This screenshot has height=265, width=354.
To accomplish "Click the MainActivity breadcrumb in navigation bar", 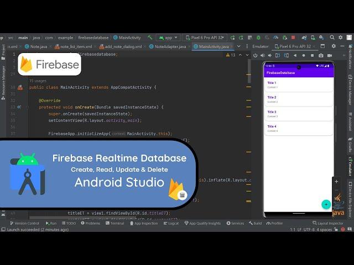I will 127,38.
